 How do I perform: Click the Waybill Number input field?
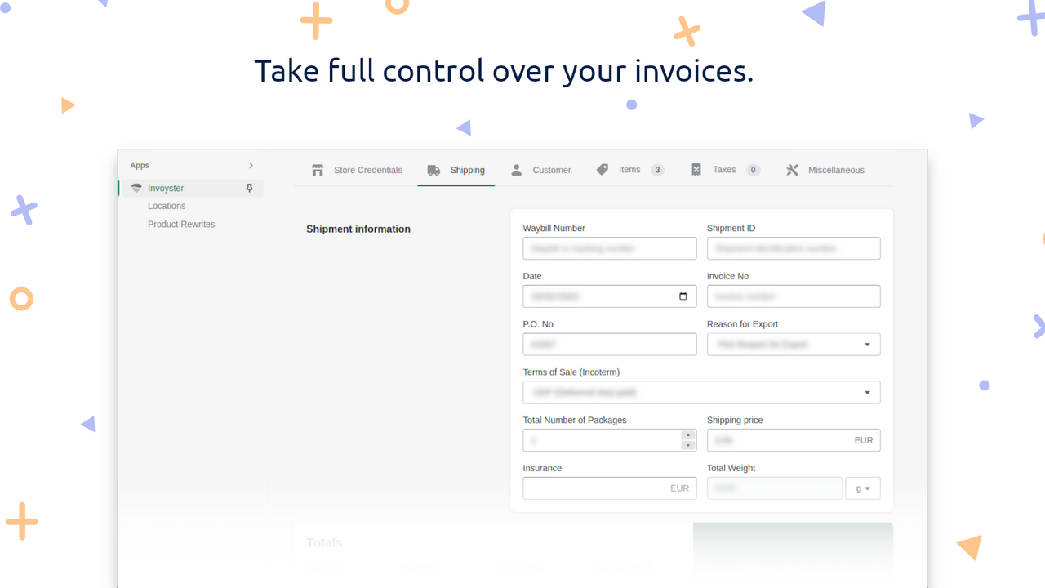(610, 248)
